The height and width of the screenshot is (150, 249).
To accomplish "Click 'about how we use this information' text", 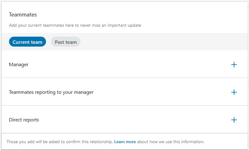I will [171, 142].
